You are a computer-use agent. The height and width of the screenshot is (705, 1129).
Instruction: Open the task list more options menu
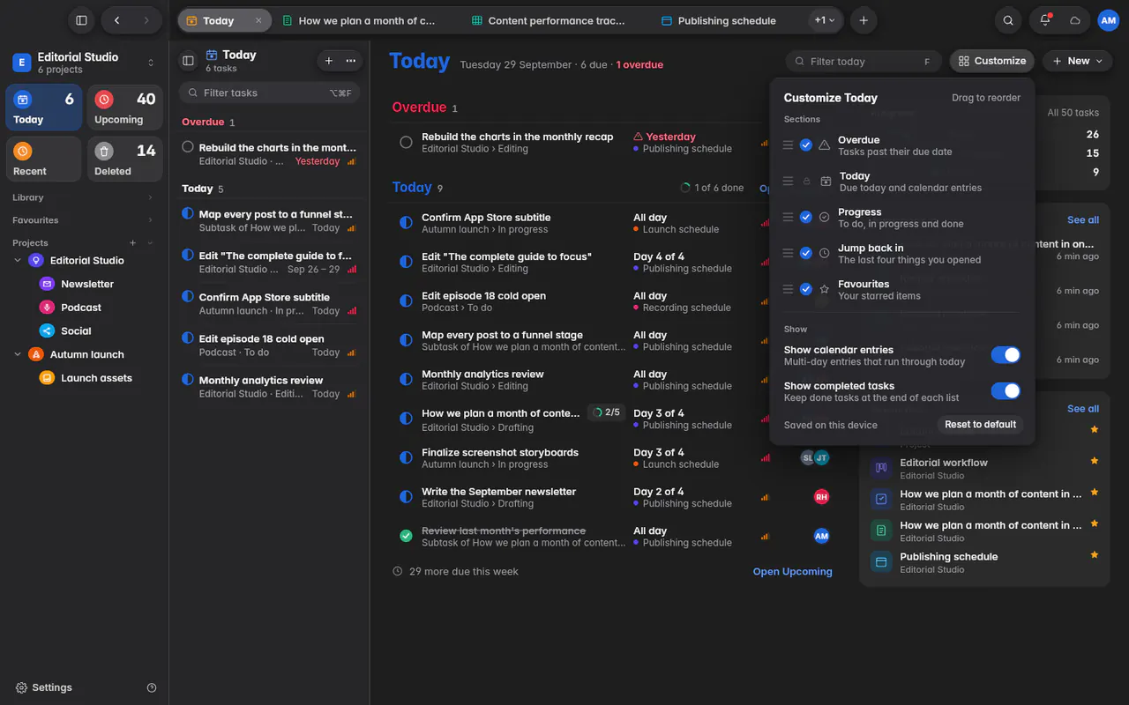click(351, 61)
